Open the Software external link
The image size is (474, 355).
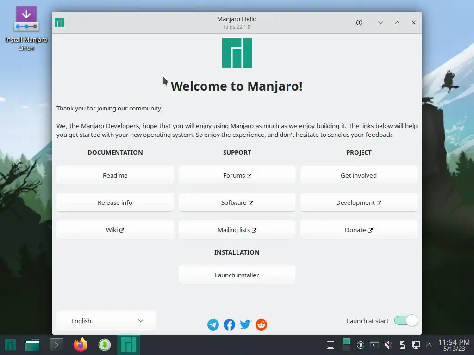(x=237, y=202)
